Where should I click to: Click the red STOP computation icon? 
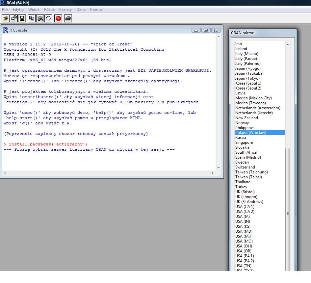[58, 18]
